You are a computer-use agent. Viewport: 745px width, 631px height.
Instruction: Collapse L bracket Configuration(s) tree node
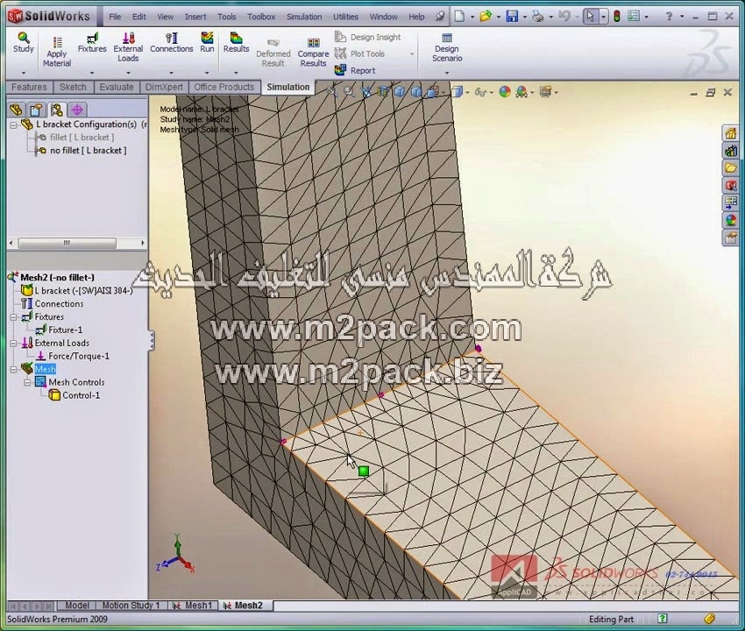tap(14, 125)
